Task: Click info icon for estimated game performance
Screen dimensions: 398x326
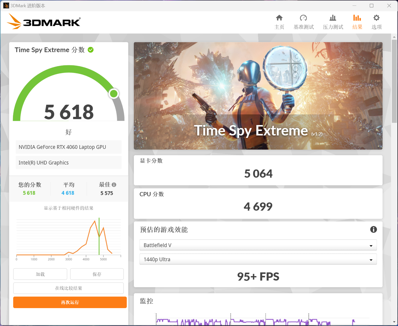Action: tap(373, 229)
